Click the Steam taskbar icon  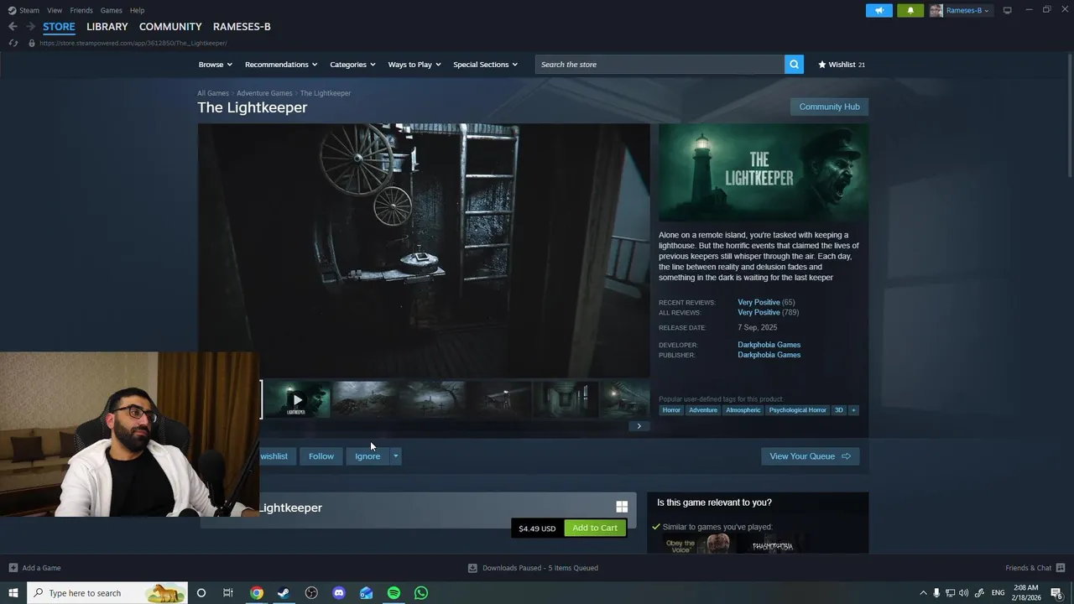(284, 593)
